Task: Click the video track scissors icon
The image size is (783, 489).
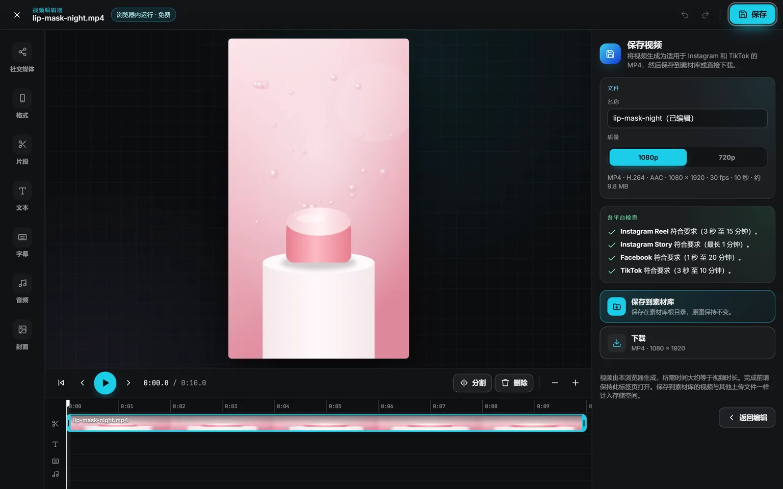Action: click(x=55, y=424)
